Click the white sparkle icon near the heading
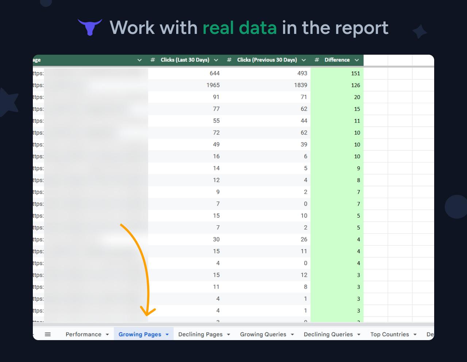This screenshot has width=467, height=362. tap(420, 32)
